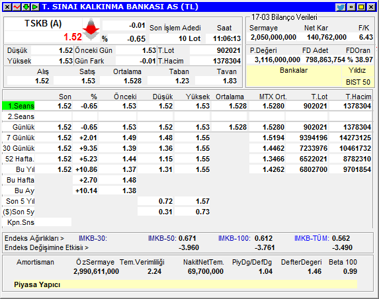Image resolution: width=379 pixels, height=299 pixels.
Task: Click FDOran value % 38.97
Action: coord(360,60)
